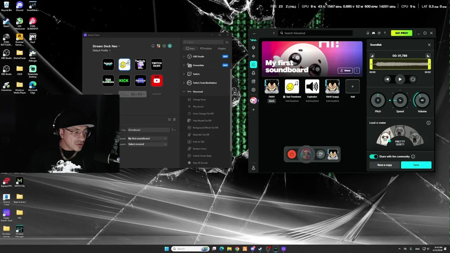Click Save a copy button

385,165
